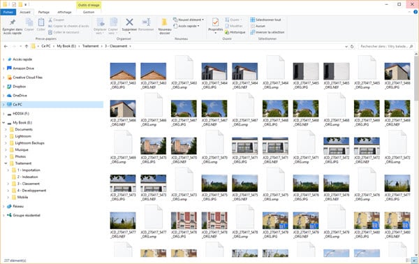Click the search magnifier icon
This screenshot has width=419, height=264.
click(411, 46)
